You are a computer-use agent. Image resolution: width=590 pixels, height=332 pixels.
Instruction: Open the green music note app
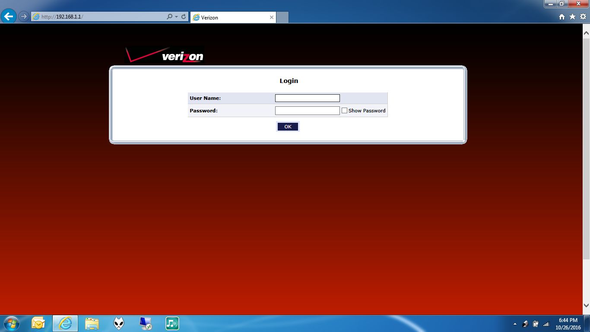click(x=172, y=323)
